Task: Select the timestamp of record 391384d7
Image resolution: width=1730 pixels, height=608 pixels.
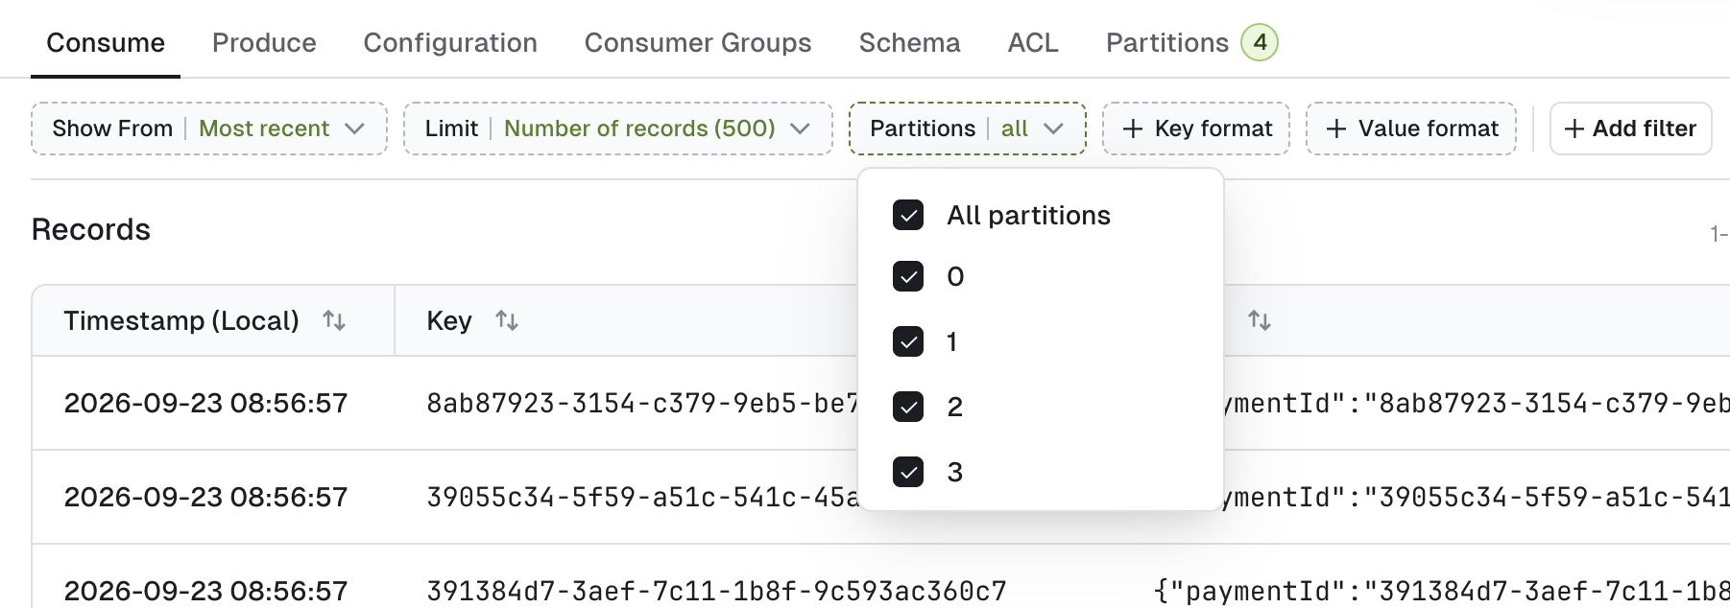Action: [205, 591]
